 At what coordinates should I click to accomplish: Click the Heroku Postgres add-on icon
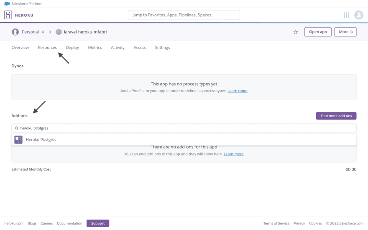pyautogui.click(x=18, y=140)
